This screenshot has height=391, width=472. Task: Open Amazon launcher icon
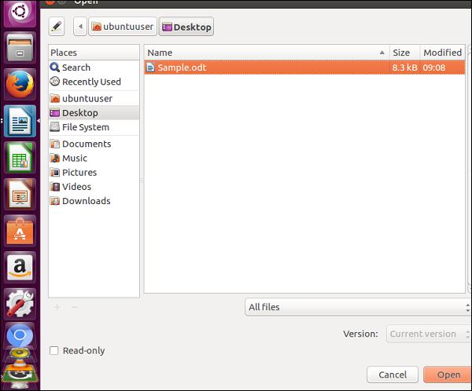(20, 267)
